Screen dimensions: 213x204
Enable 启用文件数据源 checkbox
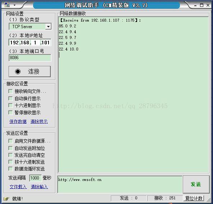(x=10, y=141)
